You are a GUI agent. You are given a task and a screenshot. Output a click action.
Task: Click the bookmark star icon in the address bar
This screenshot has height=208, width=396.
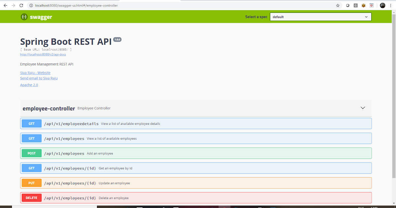click(338, 5)
